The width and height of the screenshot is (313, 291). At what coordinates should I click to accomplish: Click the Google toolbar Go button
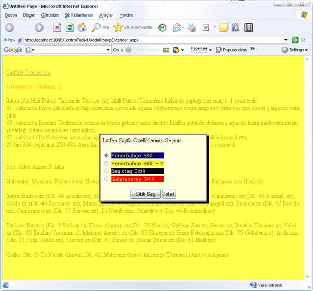116,50
